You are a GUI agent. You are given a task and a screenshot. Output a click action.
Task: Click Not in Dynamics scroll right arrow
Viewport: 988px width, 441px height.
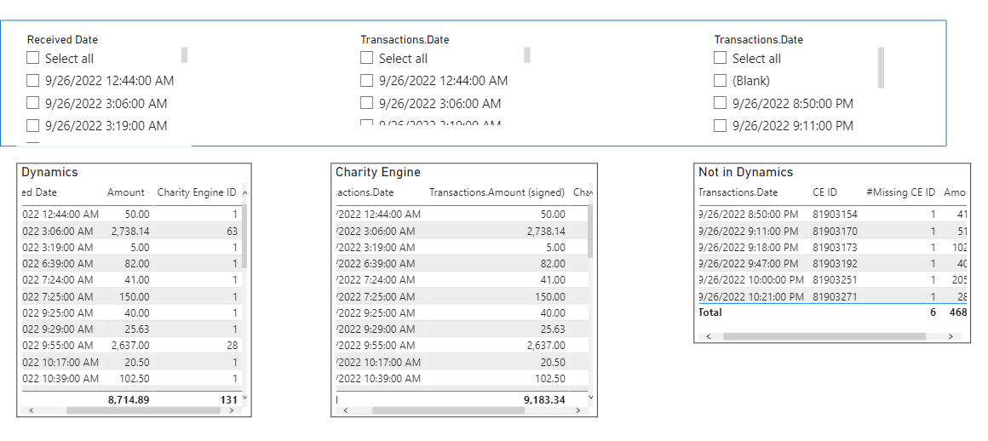pyautogui.click(x=951, y=337)
